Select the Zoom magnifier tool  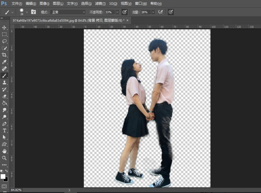click(x=4, y=158)
